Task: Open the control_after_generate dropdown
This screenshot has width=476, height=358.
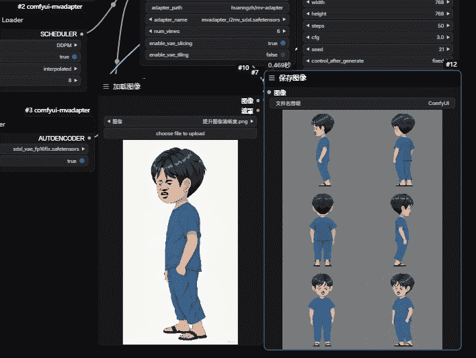Action: coord(380,61)
